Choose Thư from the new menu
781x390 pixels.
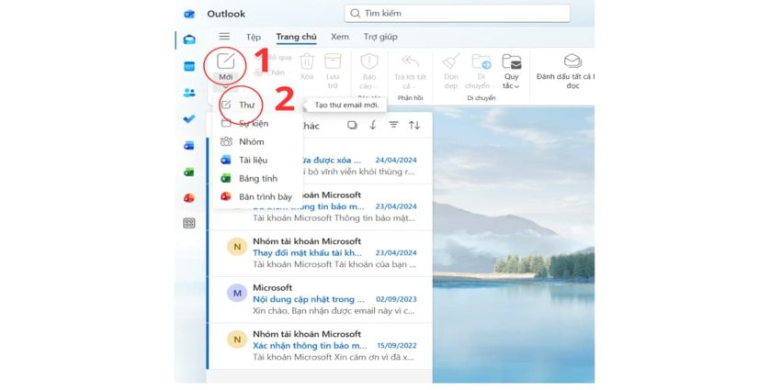coord(257,105)
